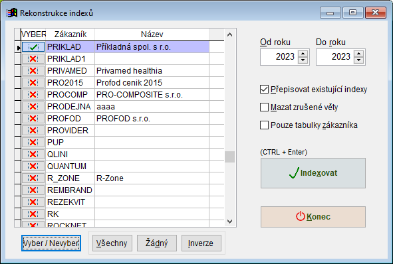The height and width of the screenshot is (264, 393).
Task: Select the REMBRAND customer cell
Action: 70,190
